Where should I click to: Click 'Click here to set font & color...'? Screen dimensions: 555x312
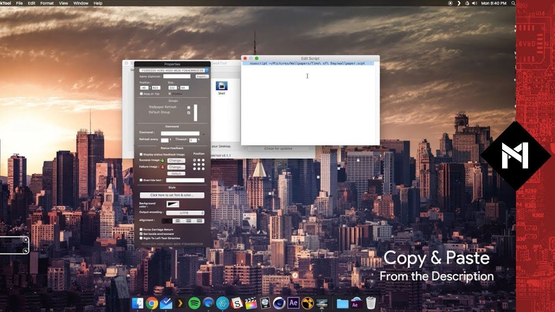(x=172, y=195)
